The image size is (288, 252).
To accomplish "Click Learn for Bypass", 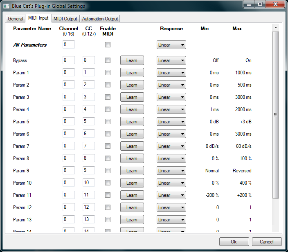I will 132,60.
